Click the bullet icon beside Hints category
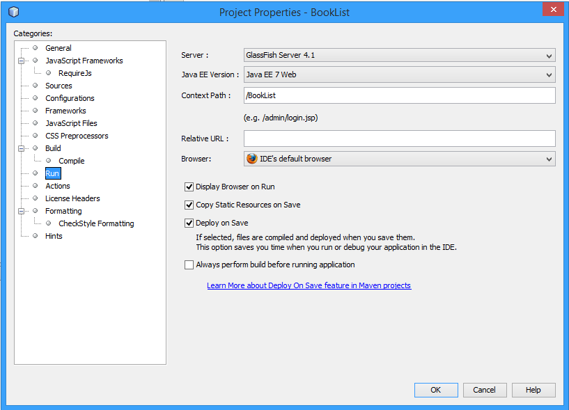 point(35,236)
